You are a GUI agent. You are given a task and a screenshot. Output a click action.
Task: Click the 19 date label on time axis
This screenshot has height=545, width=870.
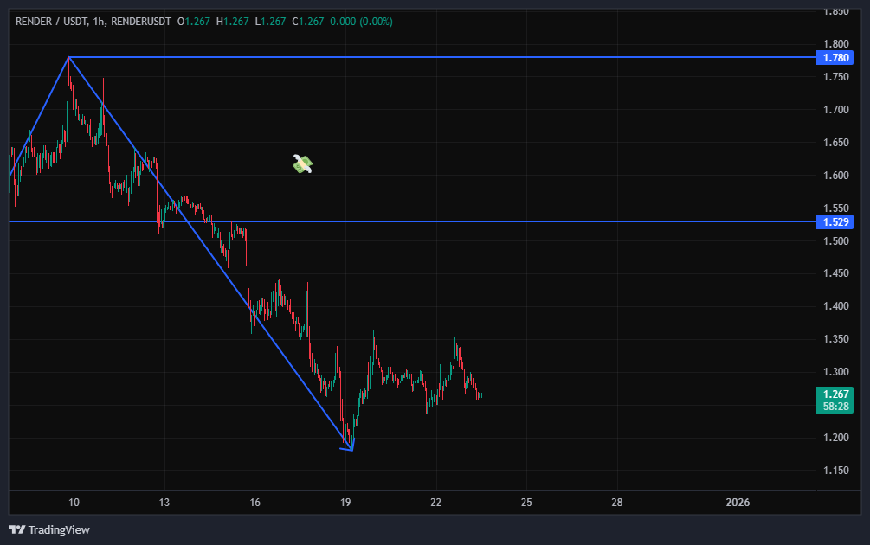click(345, 502)
